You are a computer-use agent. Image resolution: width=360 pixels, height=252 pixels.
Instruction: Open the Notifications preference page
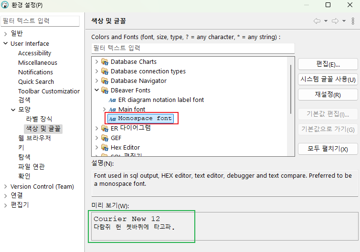(36, 72)
